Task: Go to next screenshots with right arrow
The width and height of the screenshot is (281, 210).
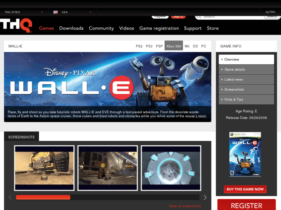Action: click(x=205, y=197)
